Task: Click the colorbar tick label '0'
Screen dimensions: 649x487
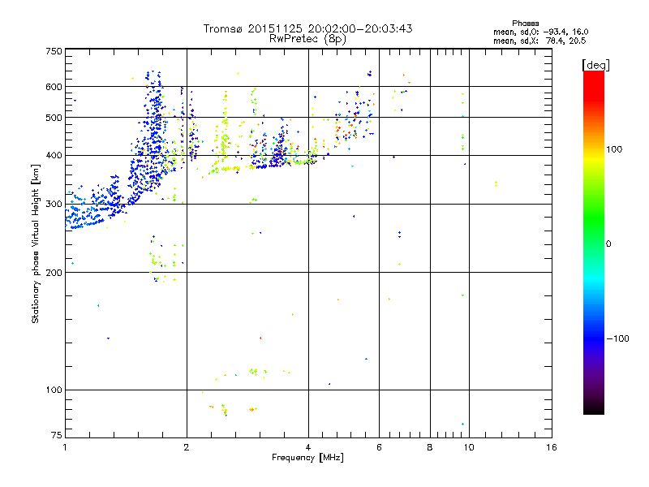Action: [x=608, y=244]
